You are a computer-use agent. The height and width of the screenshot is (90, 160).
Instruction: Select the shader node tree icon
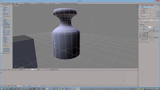click(x=18, y=86)
